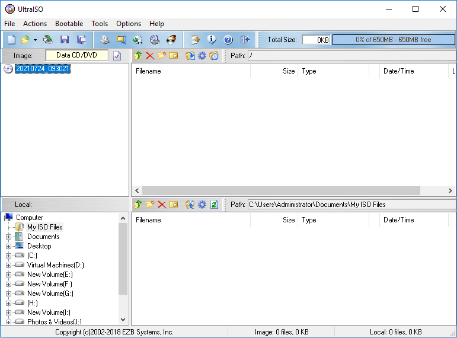
Task: Click Rename icon in local pane toolbar
Action: [x=174, y=205]
